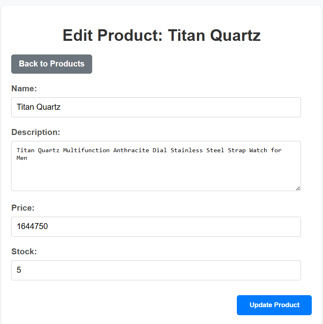The height and width of the screenshot is (324, 323).
Task: Click empty area inside Description textarea
Action: (x=156, y=176)
